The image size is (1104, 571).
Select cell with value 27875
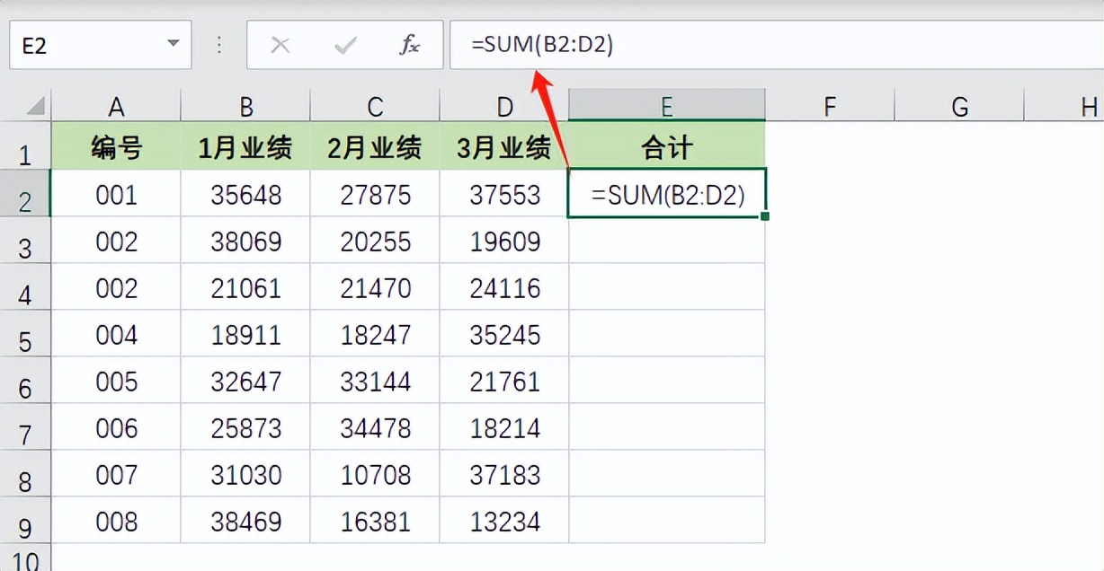click(375, 194)
